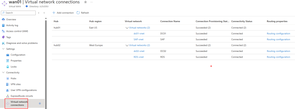Screen dimensions: 295x109
Task: Open the dc02-vnet link
Action: pyautogui.click(x=139, y=51)
